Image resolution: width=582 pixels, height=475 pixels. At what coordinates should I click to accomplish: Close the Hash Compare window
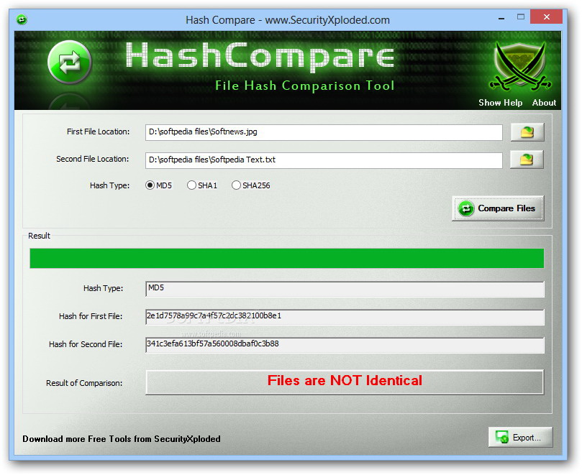pyautogui.click(x=546, y=17)
